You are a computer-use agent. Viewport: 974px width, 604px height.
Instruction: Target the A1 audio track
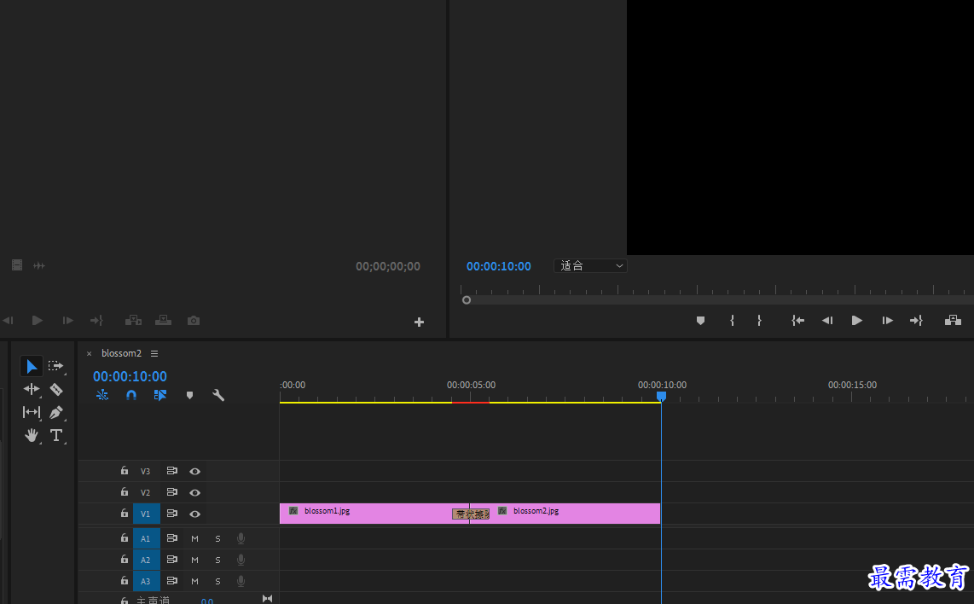[145, 539]
